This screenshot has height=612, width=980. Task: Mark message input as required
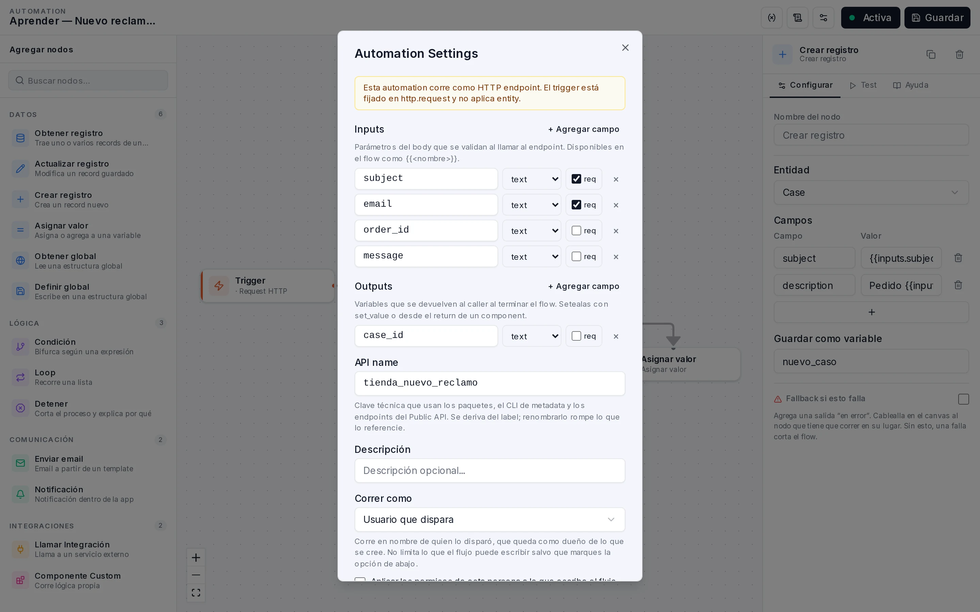pos(576,257)
